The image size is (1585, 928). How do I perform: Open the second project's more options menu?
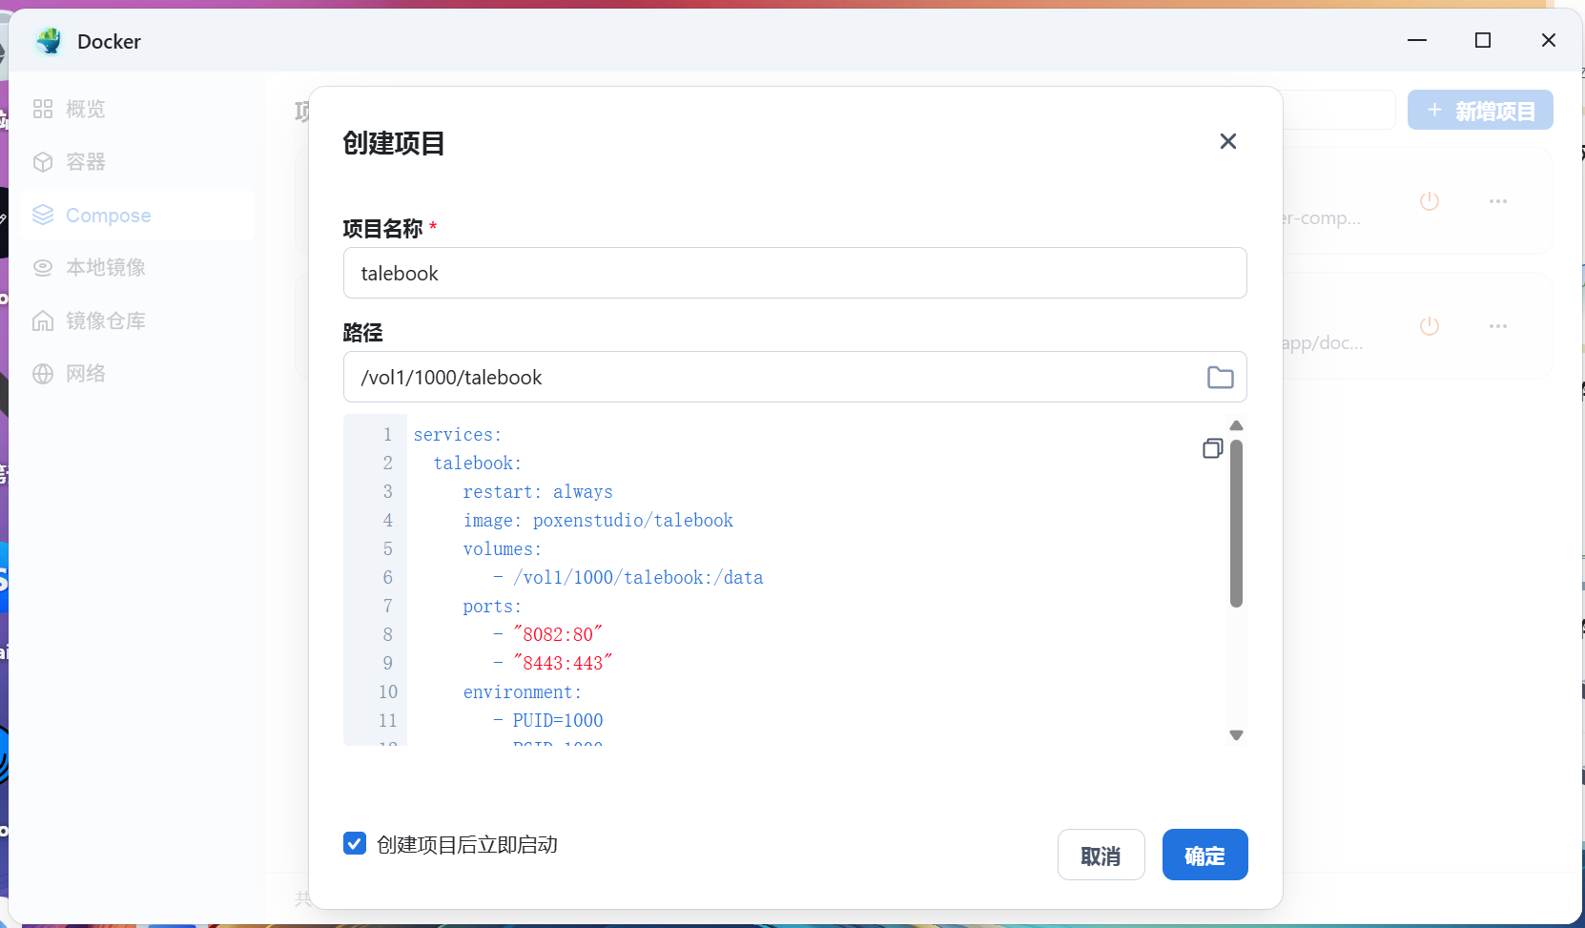(1498, 326)
